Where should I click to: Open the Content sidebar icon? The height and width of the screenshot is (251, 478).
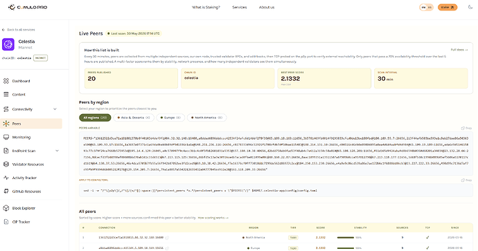6,94
